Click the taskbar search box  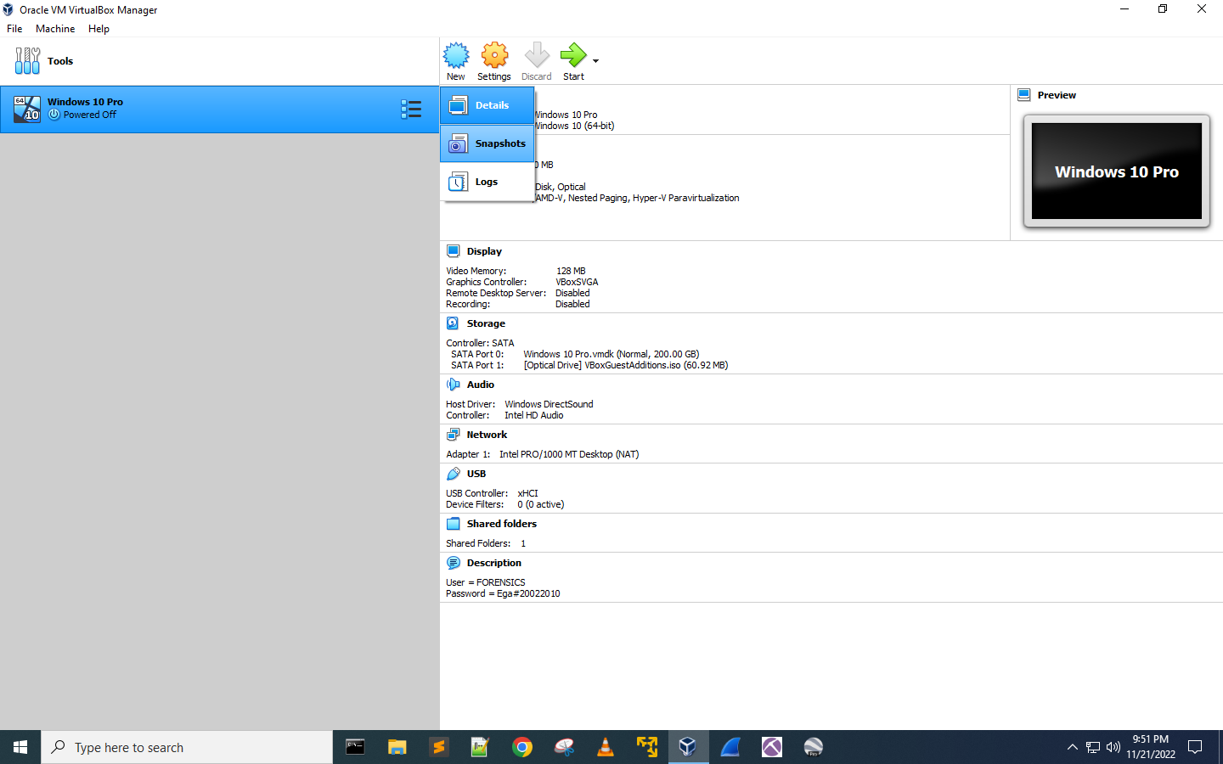pyautogui.click(x=187, y=747)
